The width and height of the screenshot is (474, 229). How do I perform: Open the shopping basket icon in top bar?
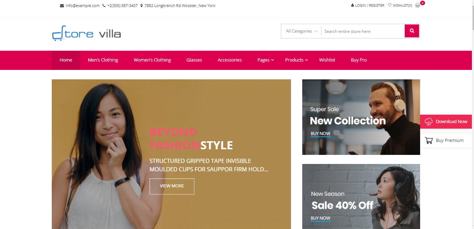(417, 5)
